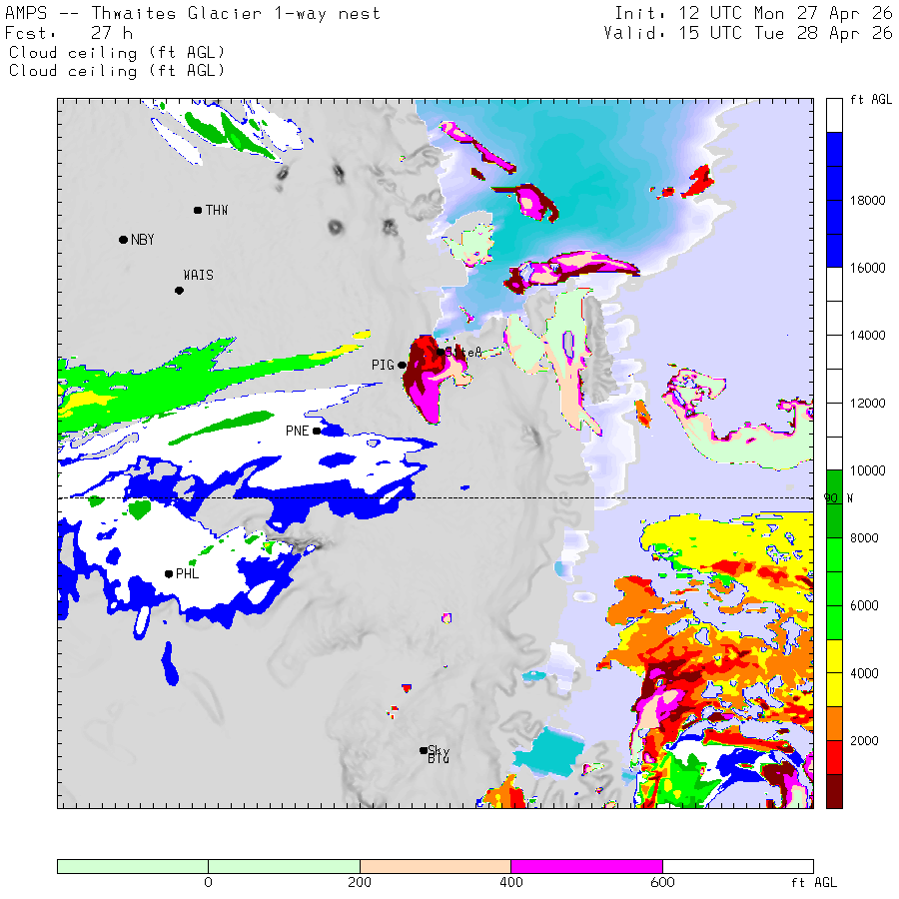This screenshot has width=899, height=899.
Task: Click the SiteA station marker dot
Action: [x=441, y=352]
